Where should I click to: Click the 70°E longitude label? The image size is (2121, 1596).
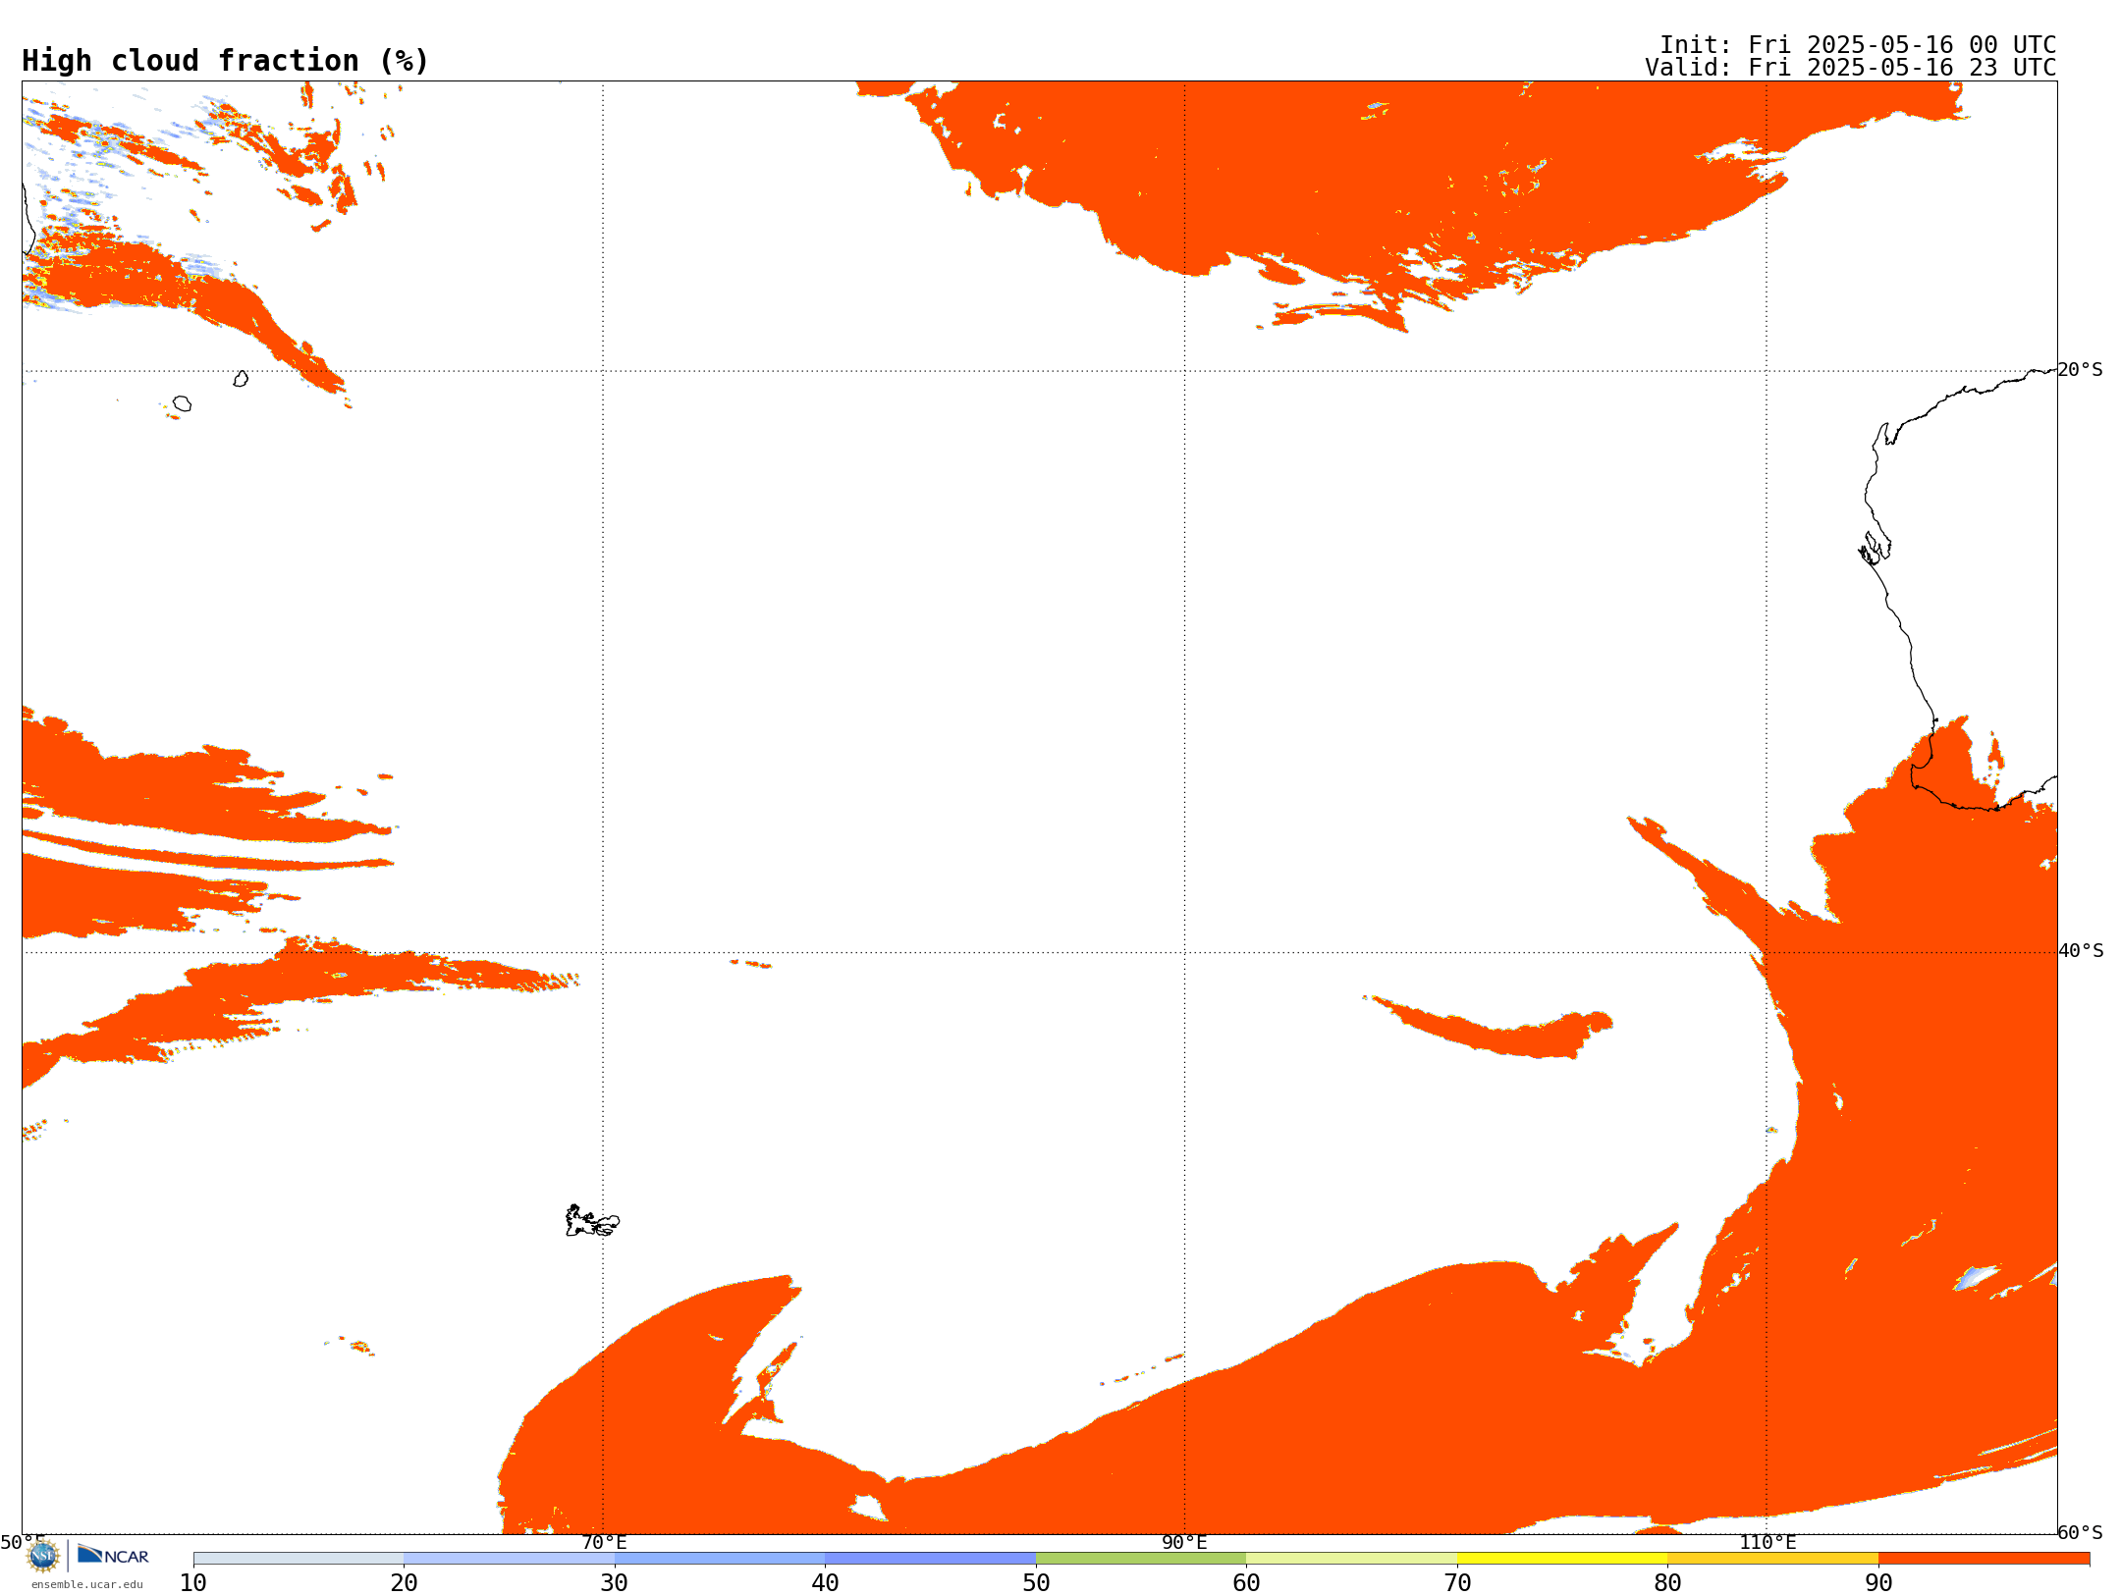604,1543
